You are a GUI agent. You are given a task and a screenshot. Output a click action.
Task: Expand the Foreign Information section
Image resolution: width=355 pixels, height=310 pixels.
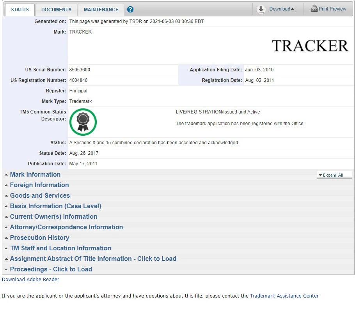(x=39, y=185)
